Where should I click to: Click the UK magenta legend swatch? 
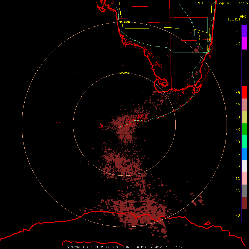click(x=244, y=43)
